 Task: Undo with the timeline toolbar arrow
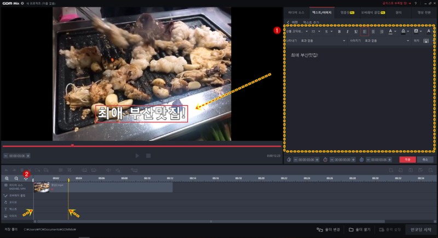6,170
